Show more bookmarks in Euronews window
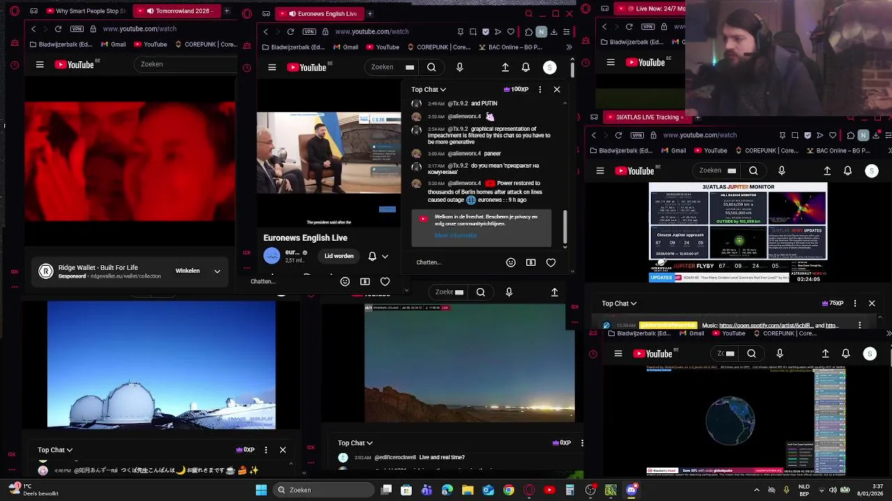The height and width of the screenshot is (501, 892). (569, 47)
